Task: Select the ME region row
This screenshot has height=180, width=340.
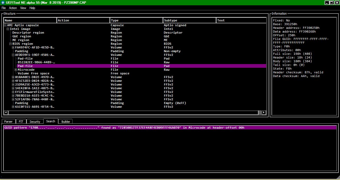Action: pyautogui.click(x=135, y=40)
